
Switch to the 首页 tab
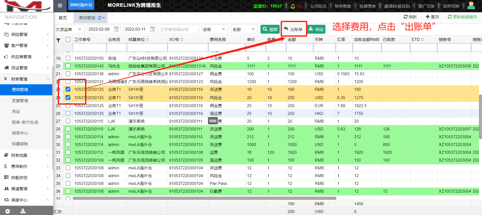[63, 18]
